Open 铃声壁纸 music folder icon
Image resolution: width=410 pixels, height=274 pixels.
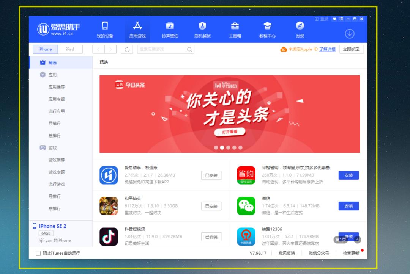(170, 26)
